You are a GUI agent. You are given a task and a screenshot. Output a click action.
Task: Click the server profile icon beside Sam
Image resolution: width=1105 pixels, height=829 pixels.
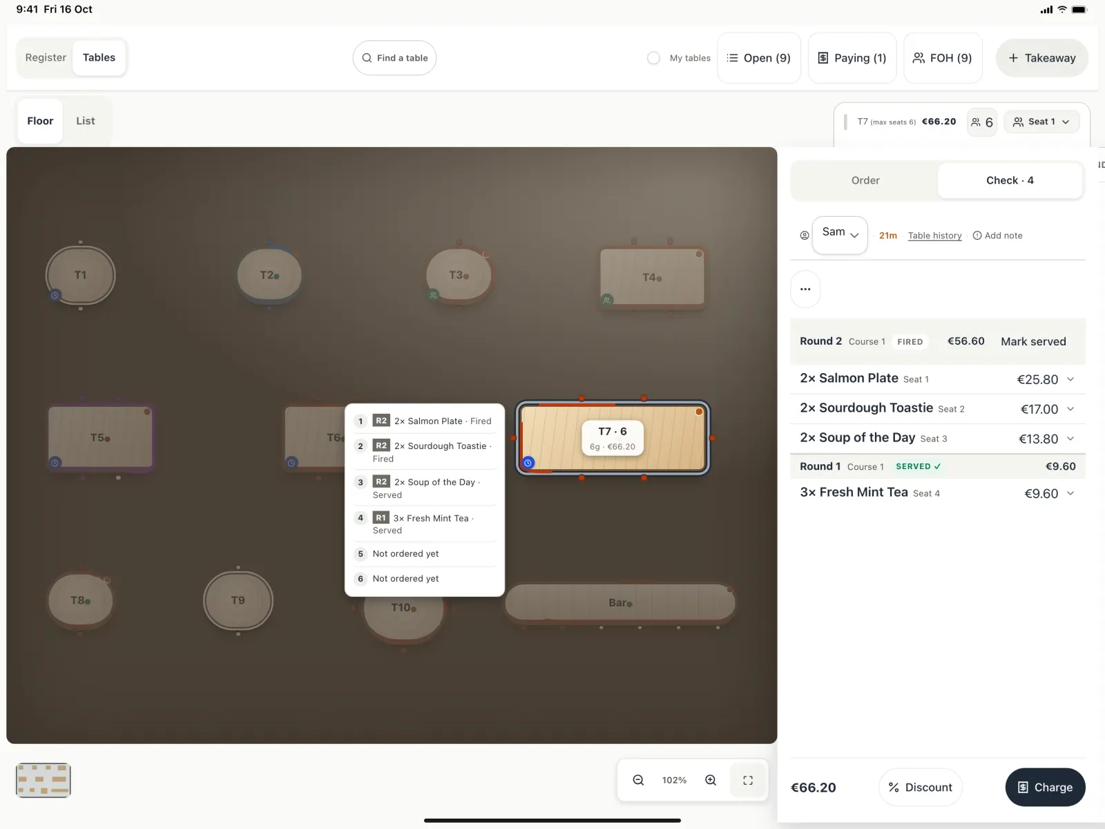tap(805, 236)
